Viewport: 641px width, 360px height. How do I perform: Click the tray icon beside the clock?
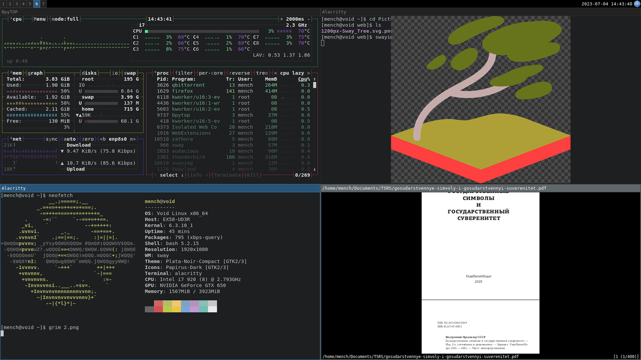coord(637,3)
